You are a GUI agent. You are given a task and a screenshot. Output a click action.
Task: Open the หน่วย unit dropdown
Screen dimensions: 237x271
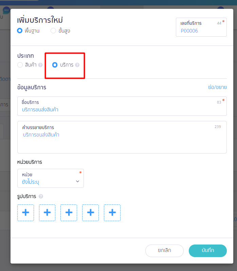[51, 178]
